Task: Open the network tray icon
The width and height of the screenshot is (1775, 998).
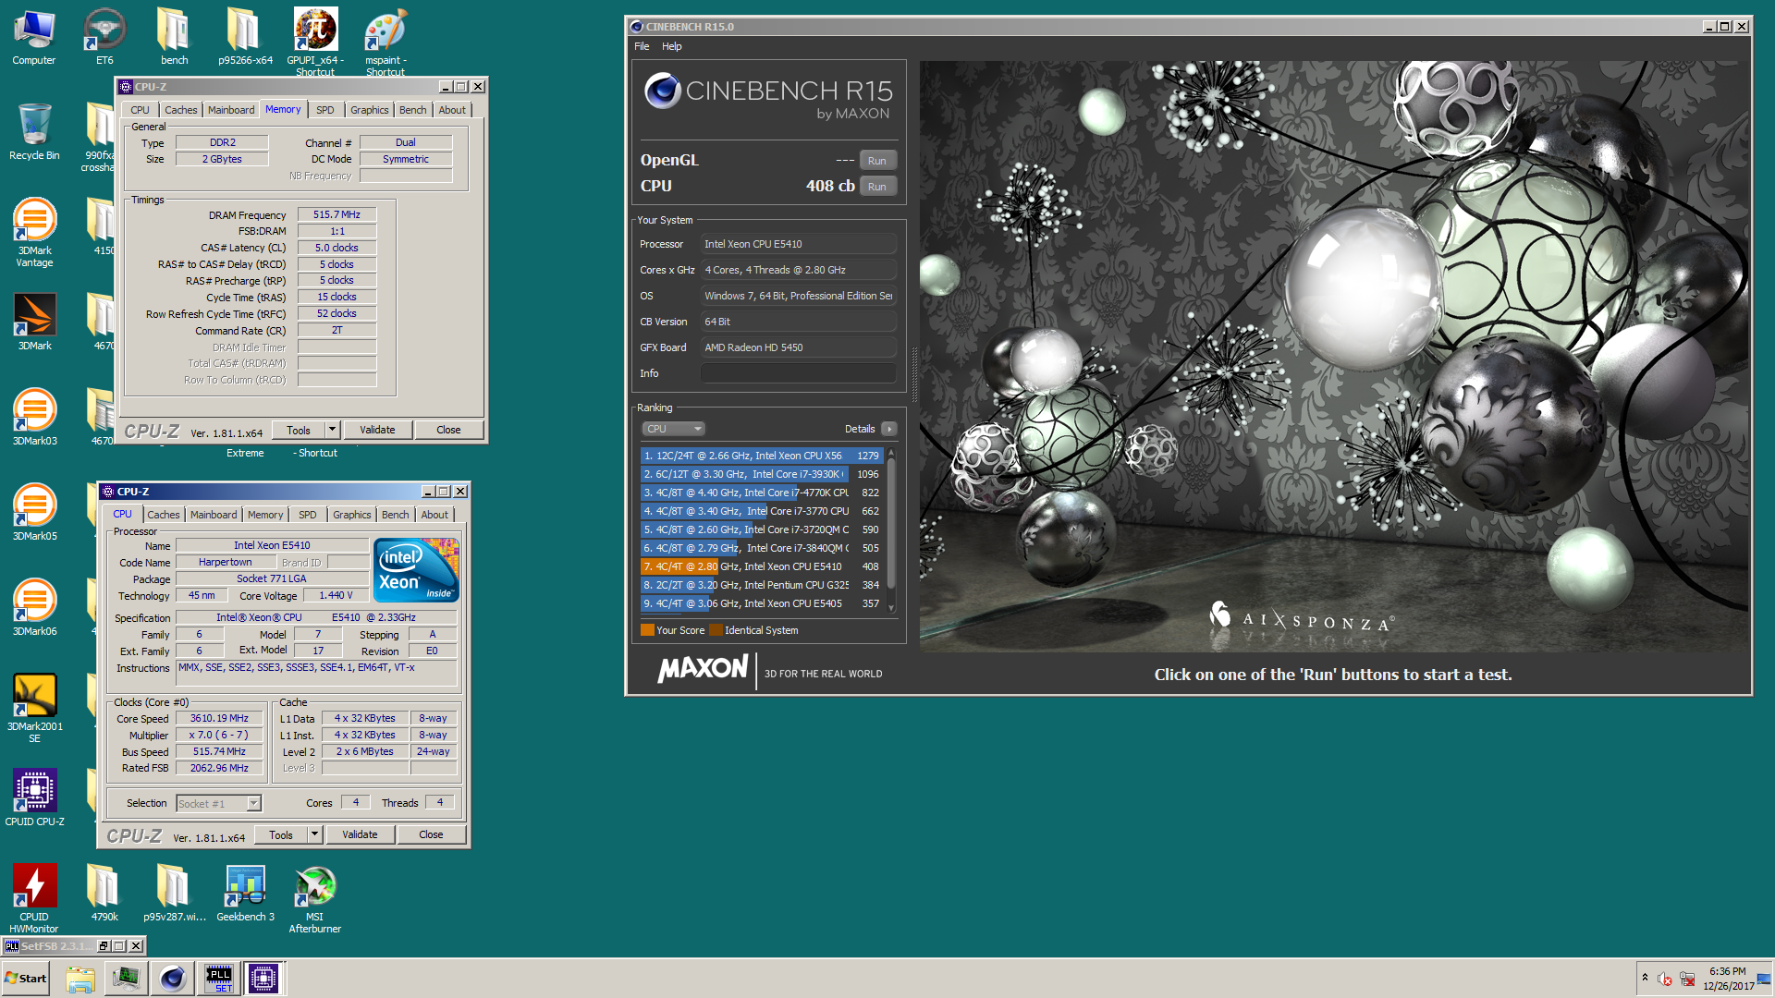Action: [x=1688, y=979]
